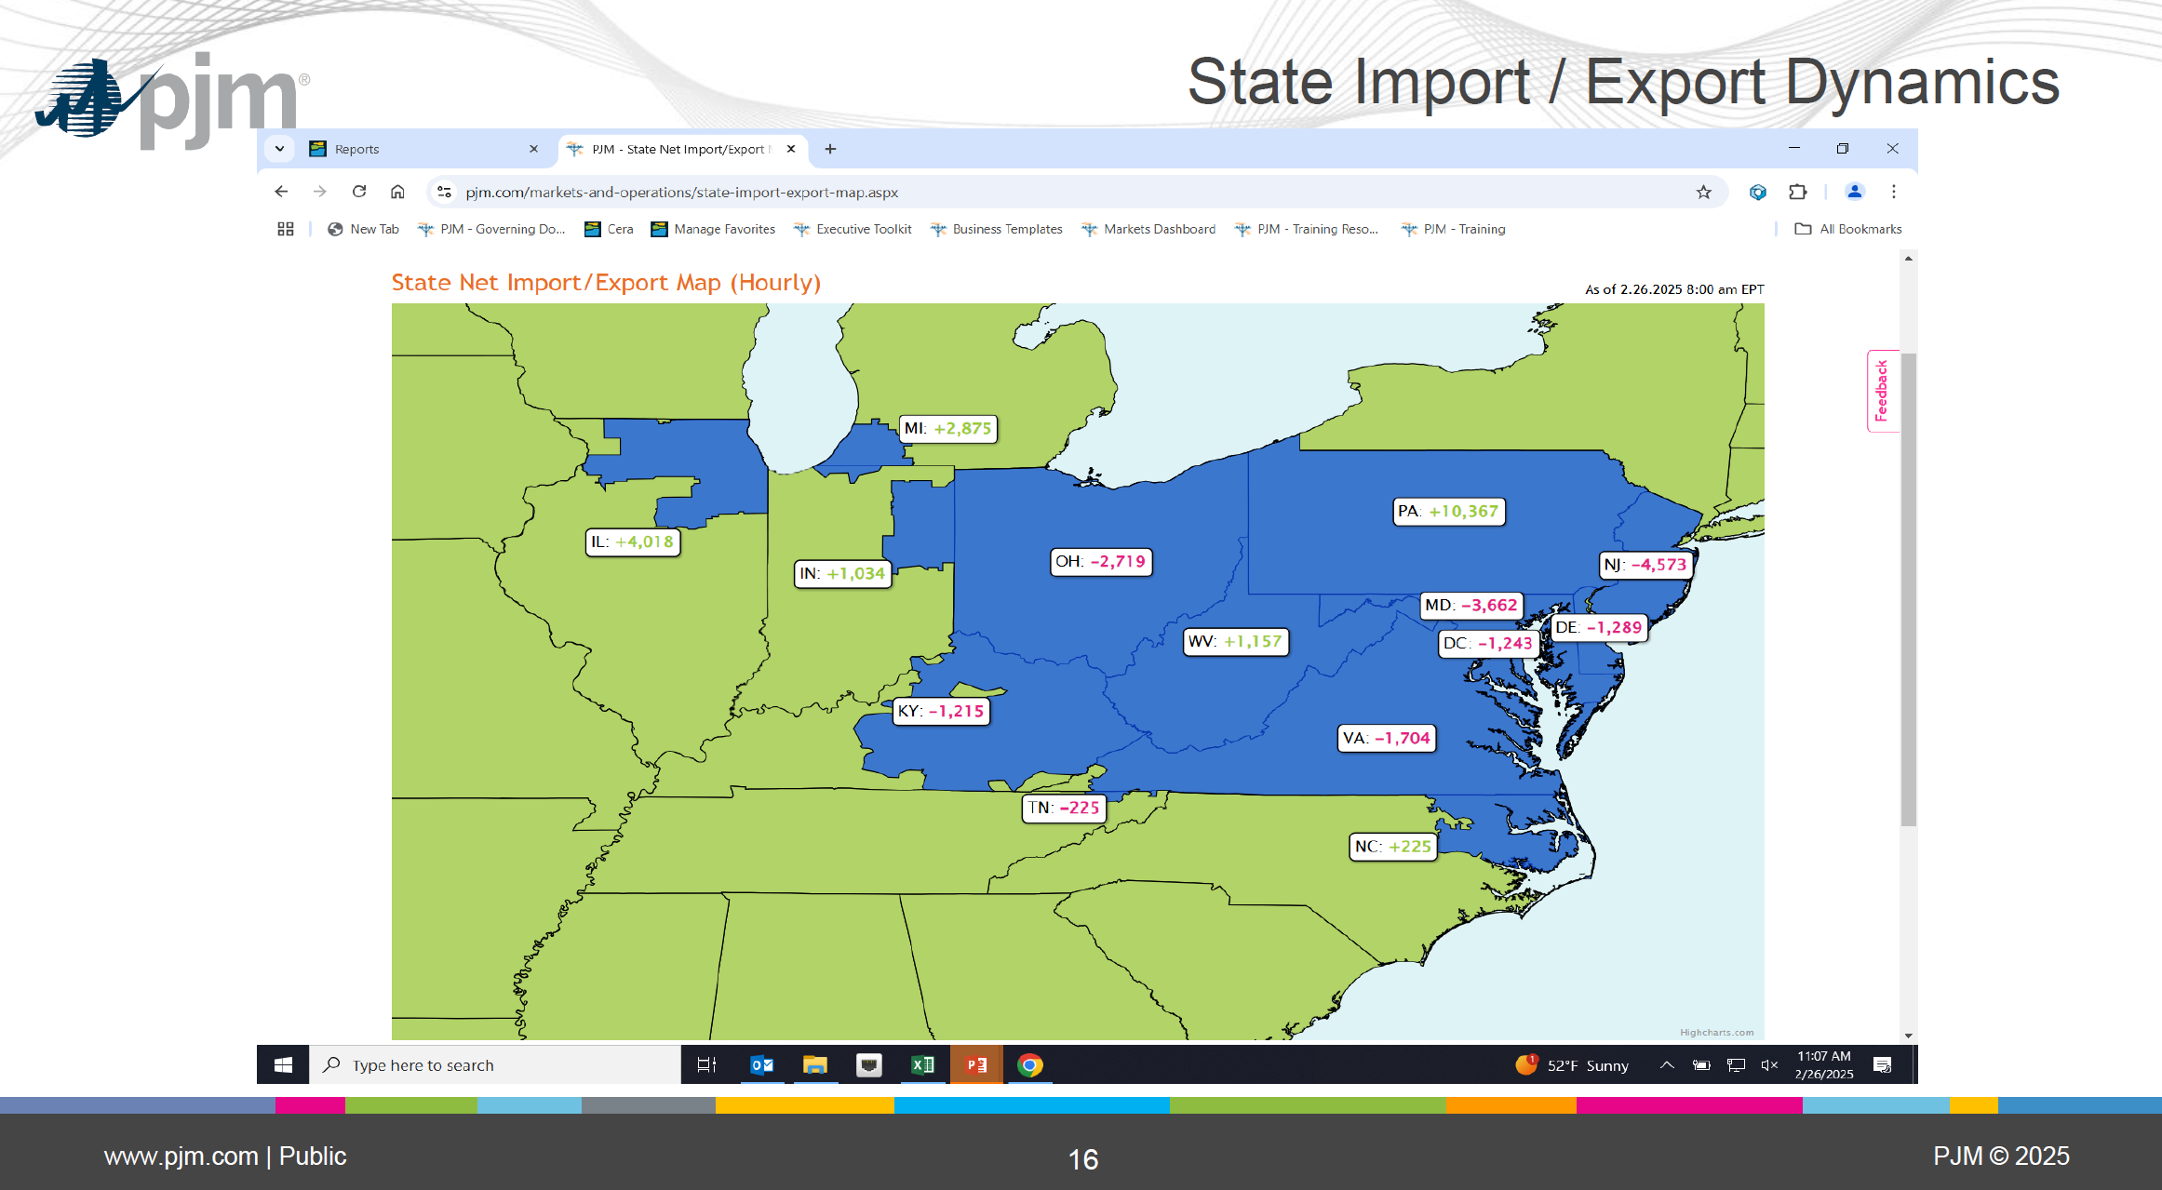Screen dimensions: 2162x1190
Task: Show hidden system tray icons chevron
Action: [x=1667, y=1065]
